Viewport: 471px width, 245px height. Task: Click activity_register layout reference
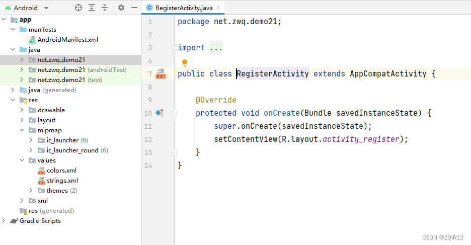[x=361, y=139]
